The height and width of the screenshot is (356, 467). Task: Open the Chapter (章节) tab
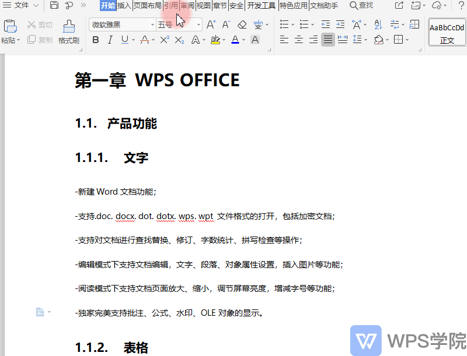tap(220, 5)
